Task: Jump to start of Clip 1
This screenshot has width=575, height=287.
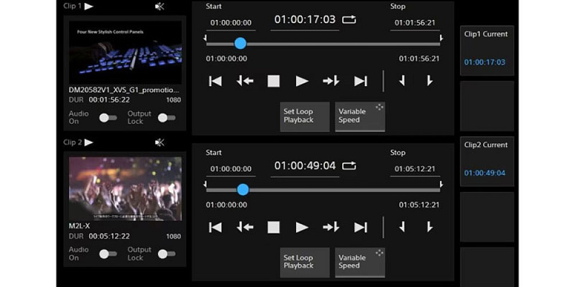Action: pyautogui.click(x=215, y=81)
